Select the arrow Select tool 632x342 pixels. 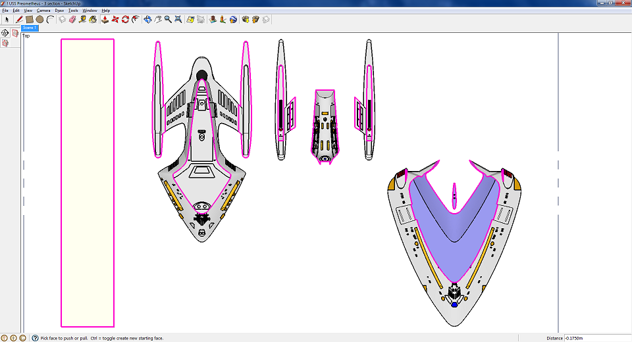coord(7,19)
